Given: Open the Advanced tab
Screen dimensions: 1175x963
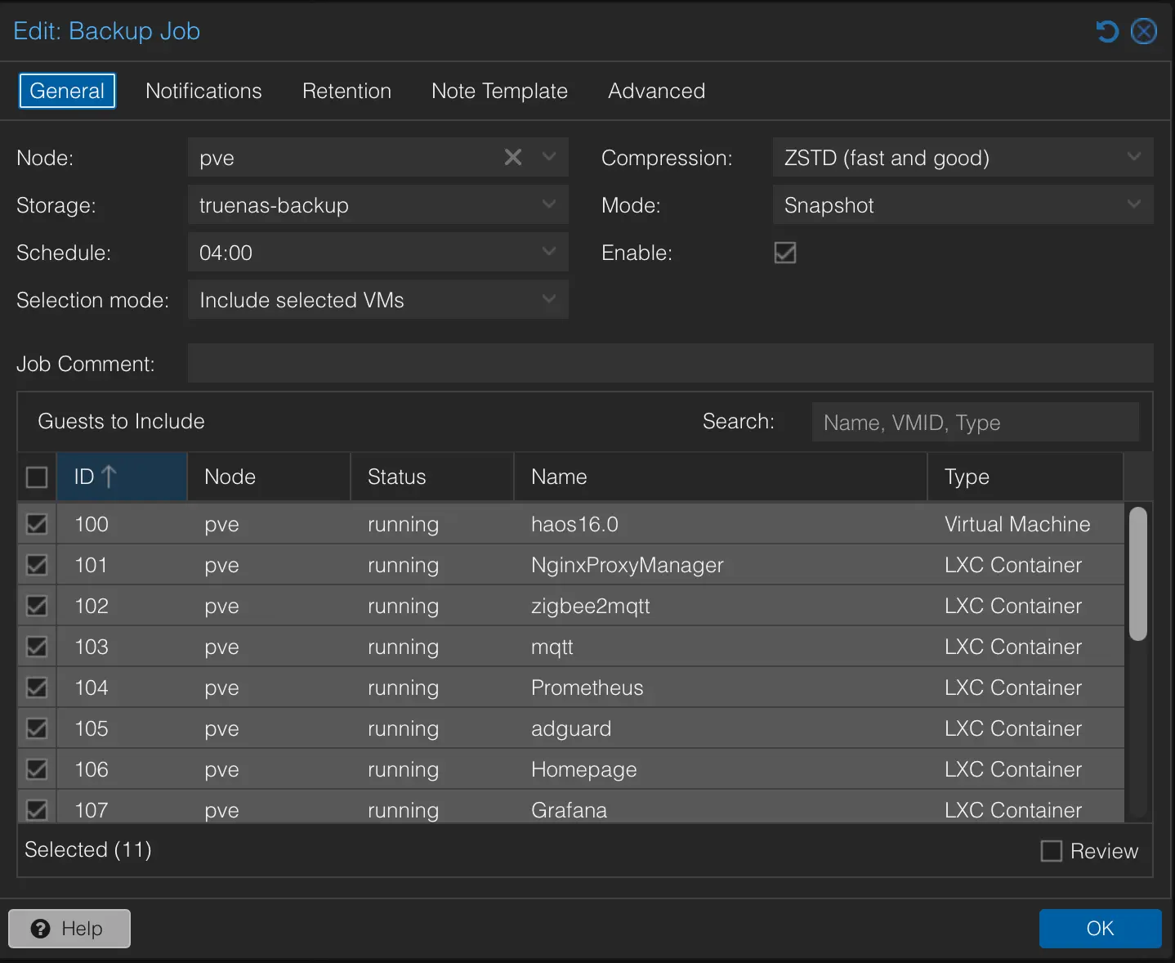Looking at the screenshot, I should 656,91.
